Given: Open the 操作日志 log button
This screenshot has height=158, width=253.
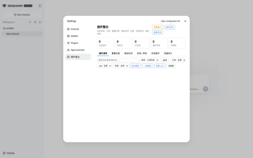Looking at the screenshot, I should pos(170,27).
